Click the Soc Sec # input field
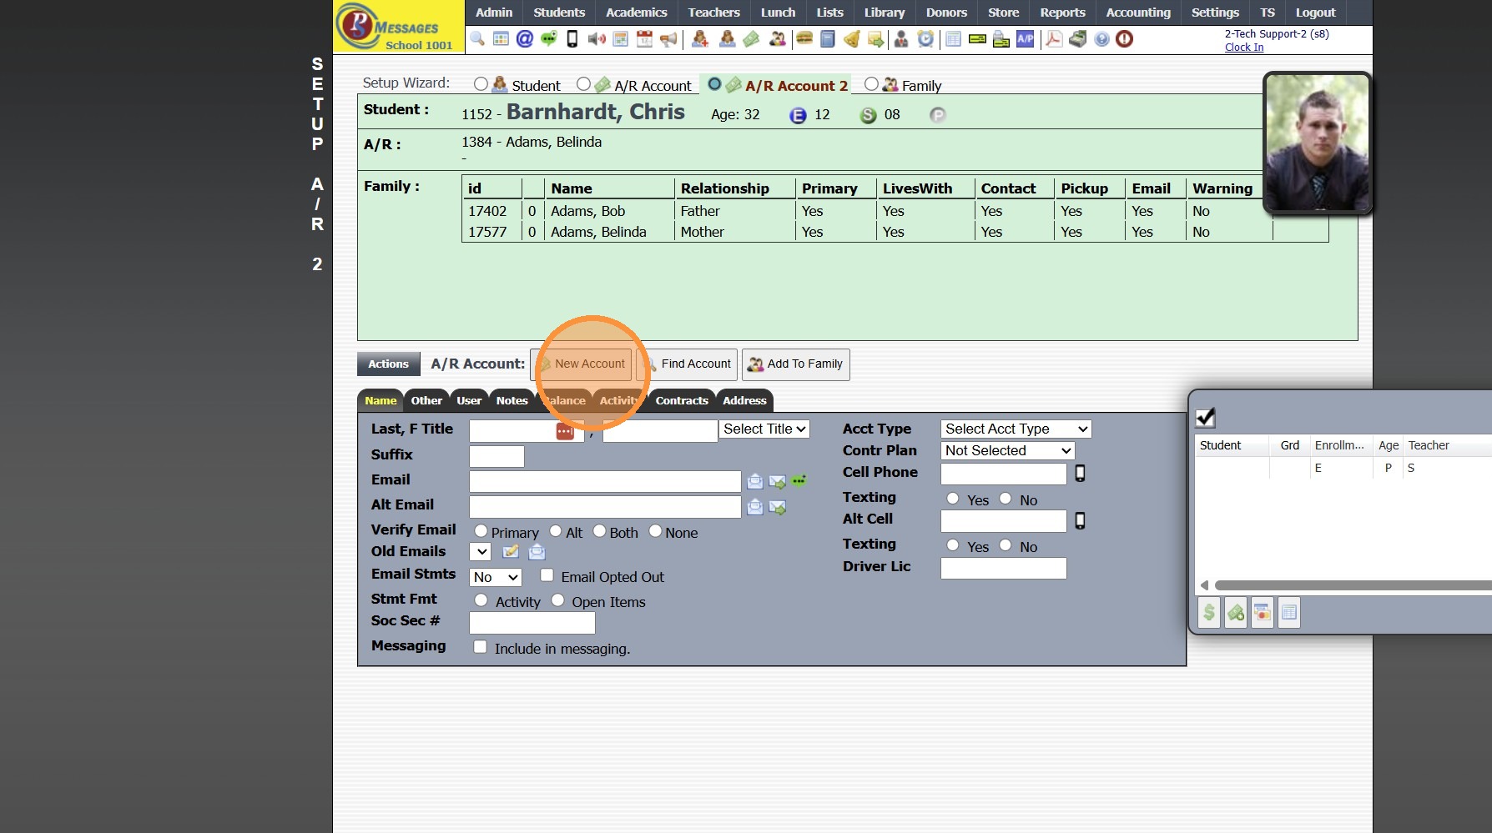Viewport: 1492px width, 833px height. click(532, 623)
